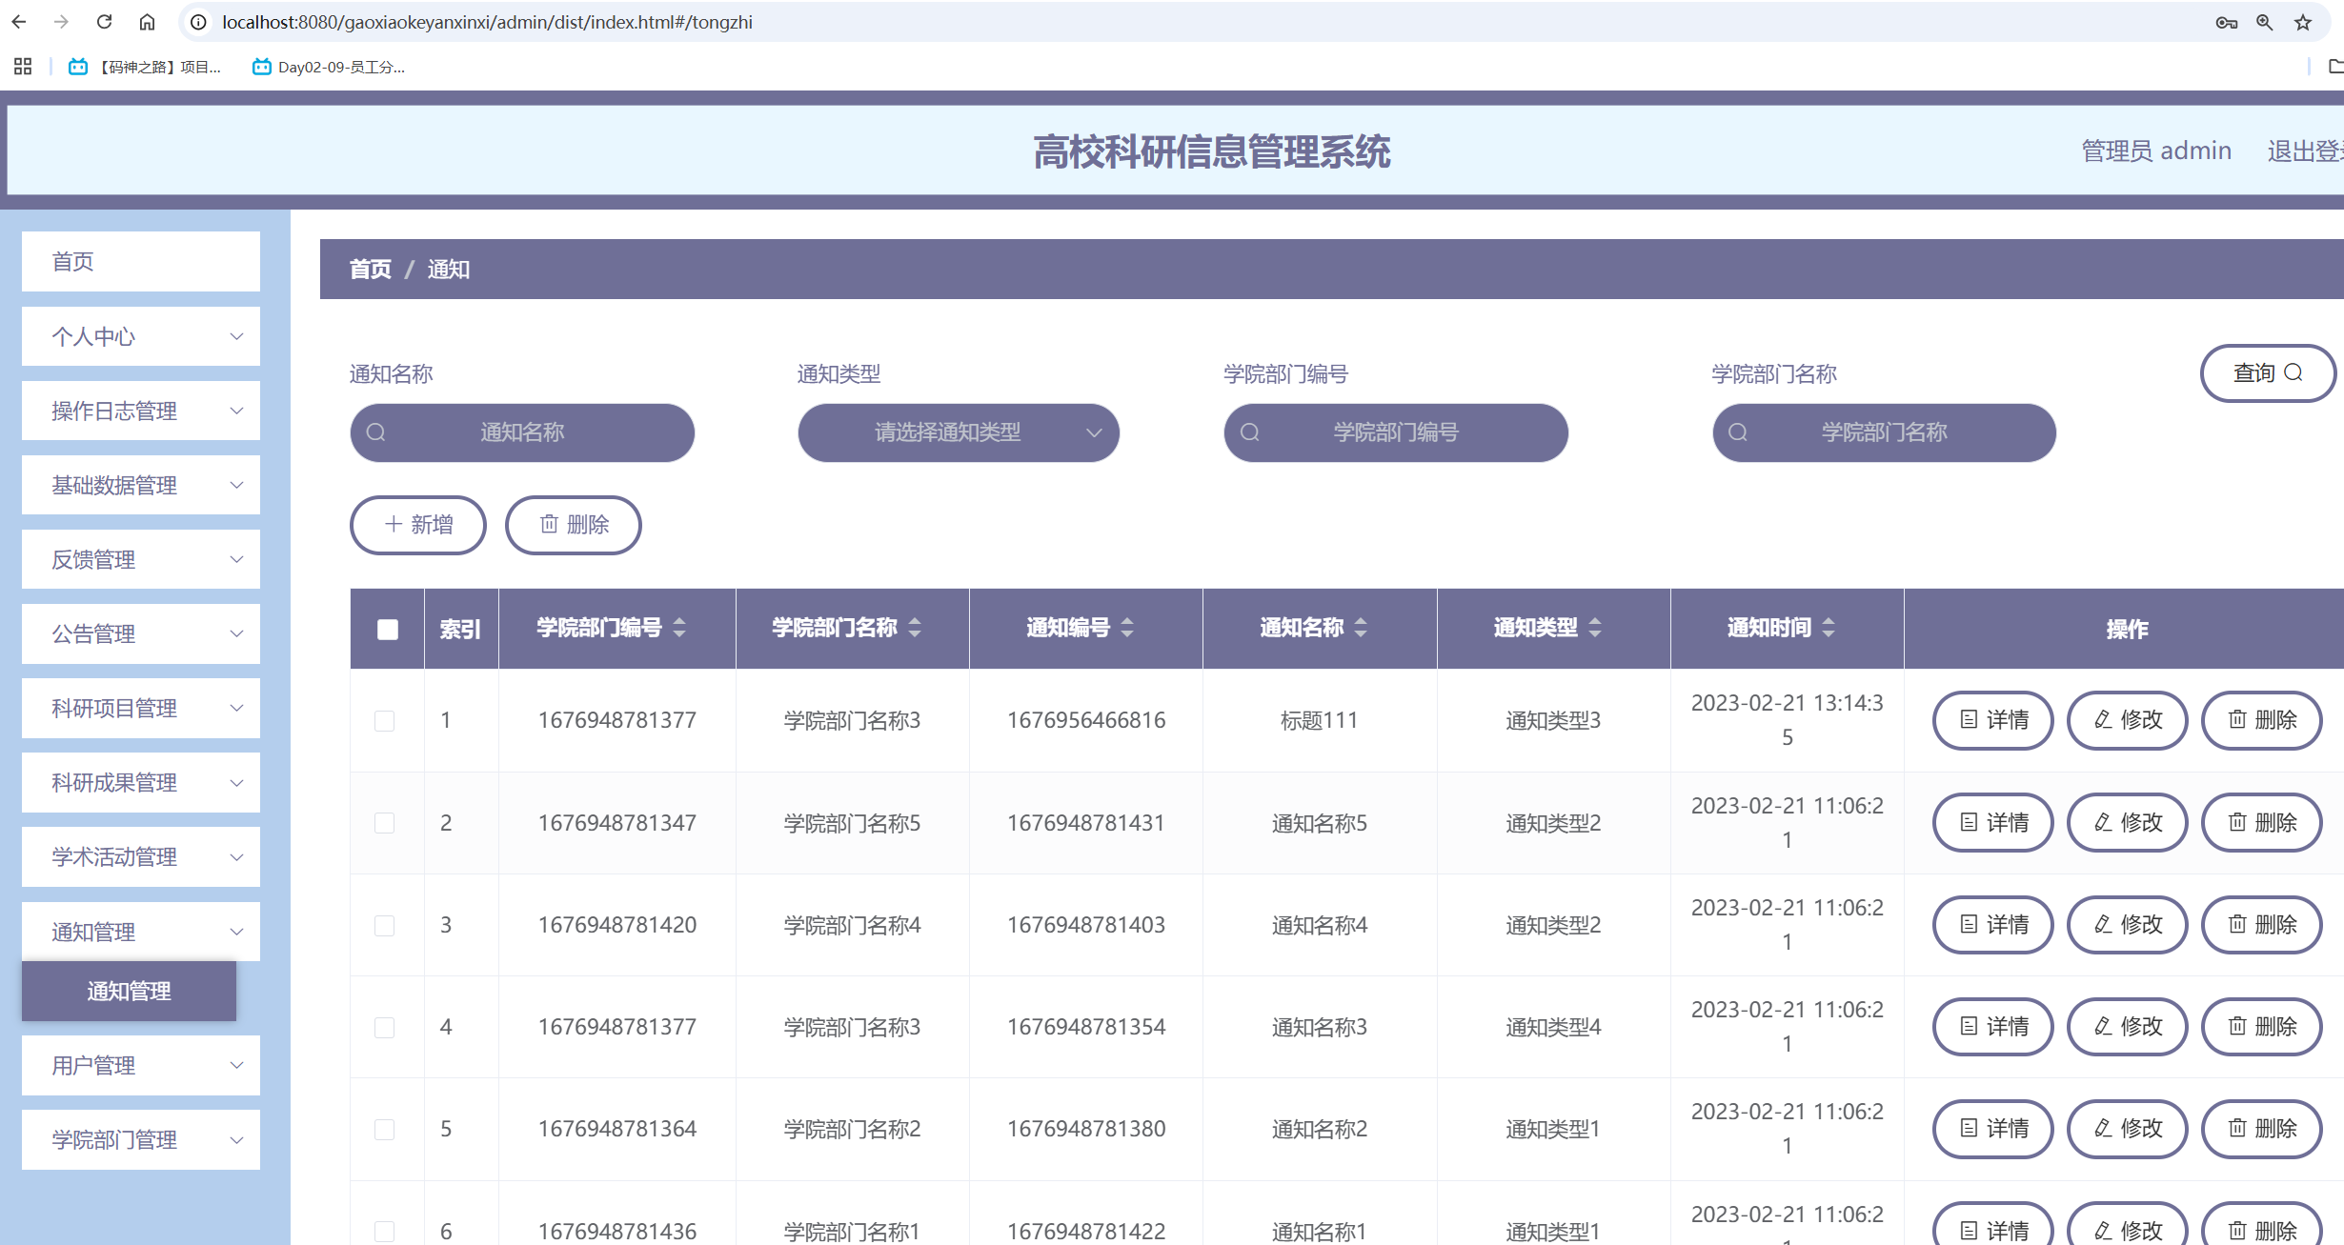Open 首页 in the sidebar
The width and height of the screenshot is (2344, 1245).
(x=141, y=261)
